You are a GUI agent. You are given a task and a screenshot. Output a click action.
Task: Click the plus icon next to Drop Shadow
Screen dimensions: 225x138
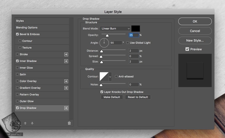pos(66,108)
